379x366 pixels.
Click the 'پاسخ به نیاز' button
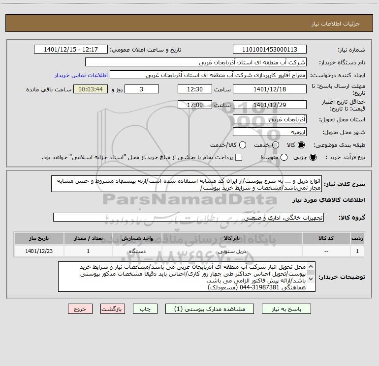pos(286,309)
